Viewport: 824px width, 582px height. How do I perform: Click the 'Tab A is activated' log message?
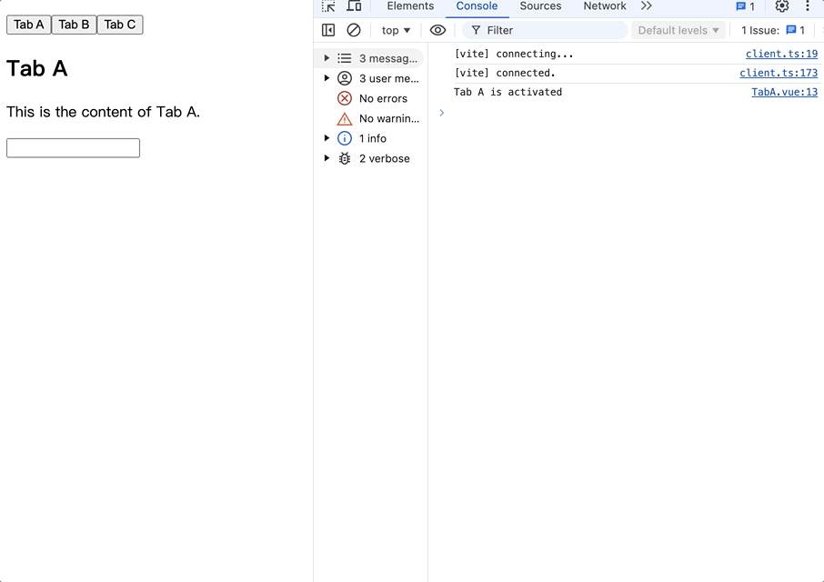point(507,92)
